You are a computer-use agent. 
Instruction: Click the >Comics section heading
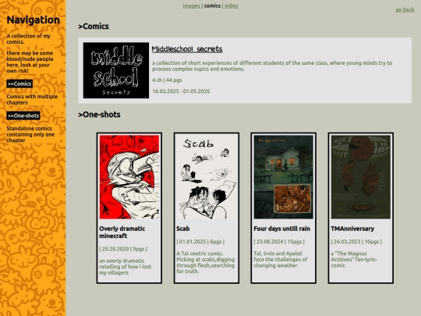point(94,27)
